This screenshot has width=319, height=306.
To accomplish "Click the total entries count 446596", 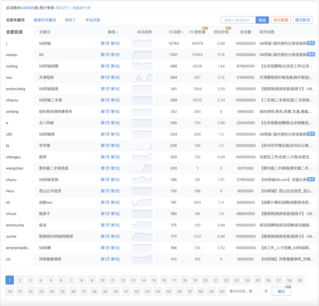I will coord(28,8).
